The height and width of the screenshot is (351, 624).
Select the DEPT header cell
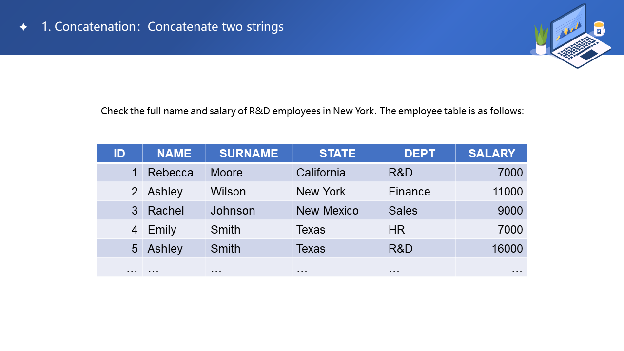point(419,154)
